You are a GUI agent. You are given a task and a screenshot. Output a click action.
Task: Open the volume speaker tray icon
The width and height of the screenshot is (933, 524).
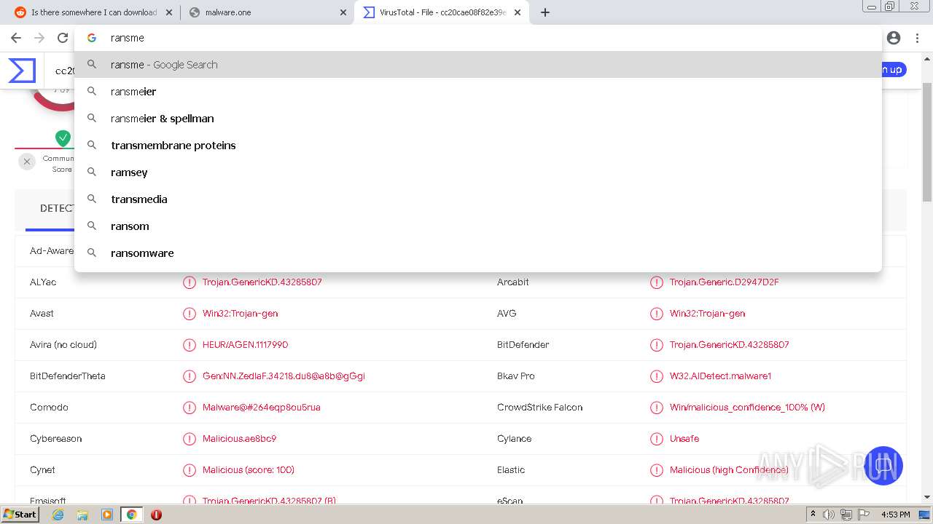(x=829, y=515)
